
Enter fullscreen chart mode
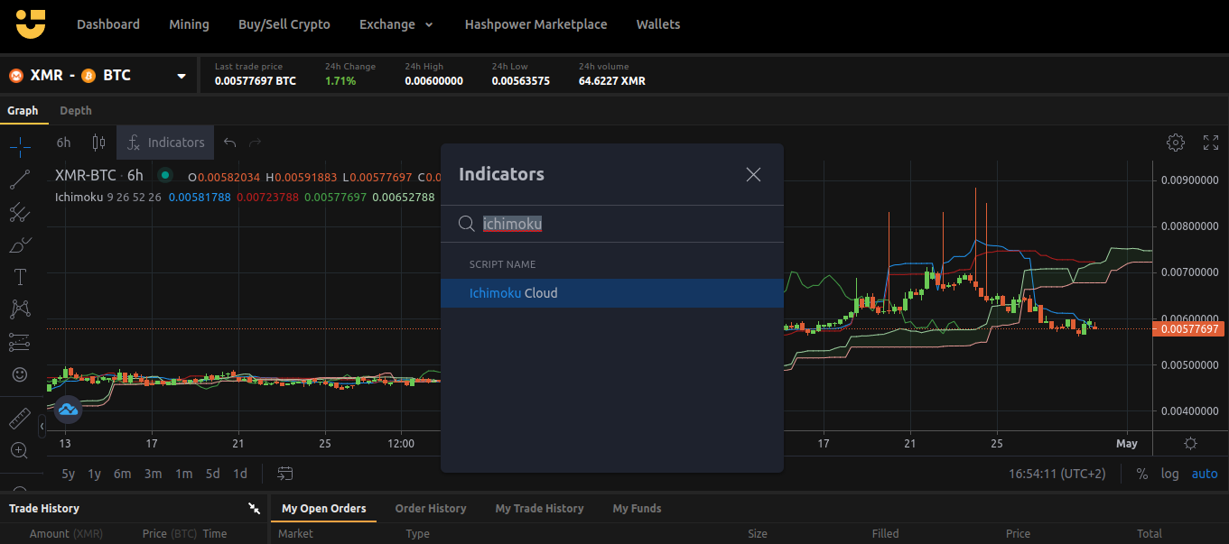coord(1211,143)
